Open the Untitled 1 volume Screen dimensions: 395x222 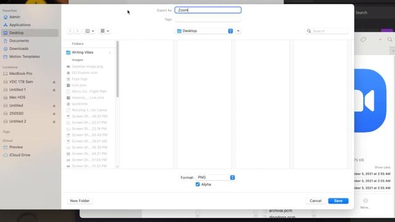point(17,89)
